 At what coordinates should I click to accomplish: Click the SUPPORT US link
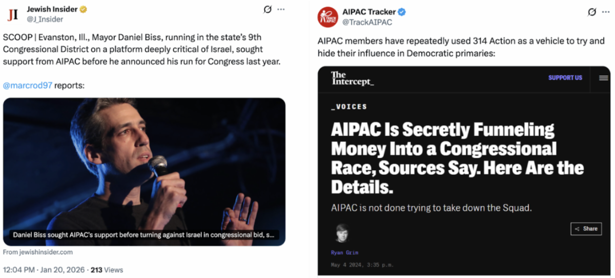tap(565, 78)
